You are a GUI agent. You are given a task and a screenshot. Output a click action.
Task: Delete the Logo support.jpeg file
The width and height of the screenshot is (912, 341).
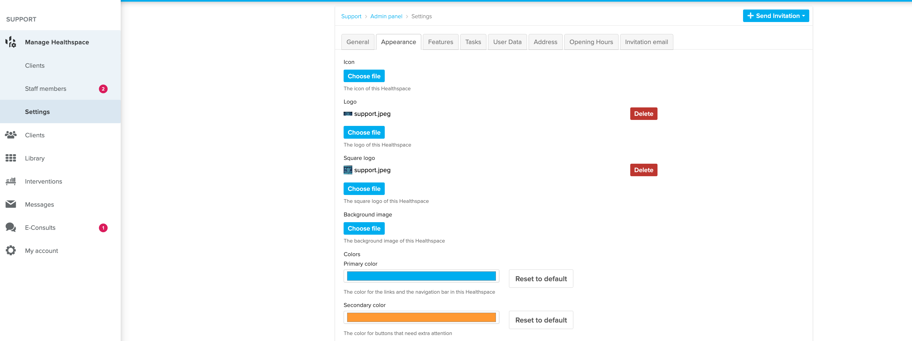[643, 114]
